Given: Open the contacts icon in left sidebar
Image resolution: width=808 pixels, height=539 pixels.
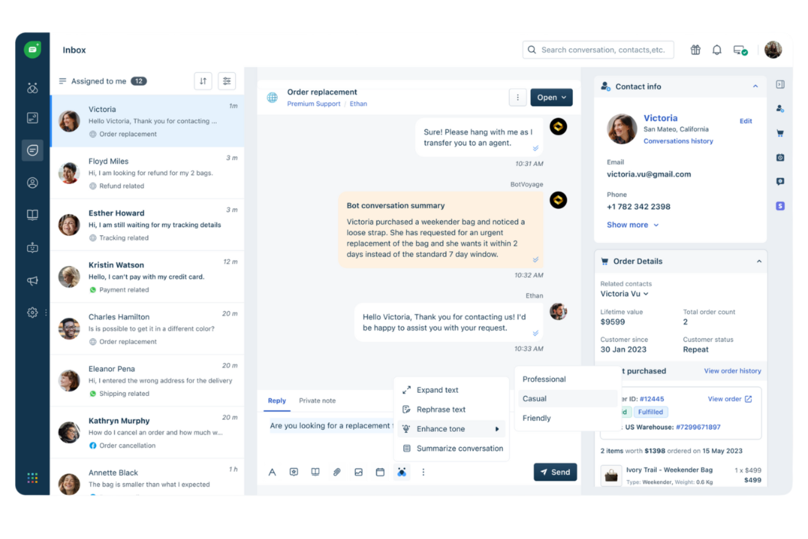Looking at the screenshot, I should [32, 183].
